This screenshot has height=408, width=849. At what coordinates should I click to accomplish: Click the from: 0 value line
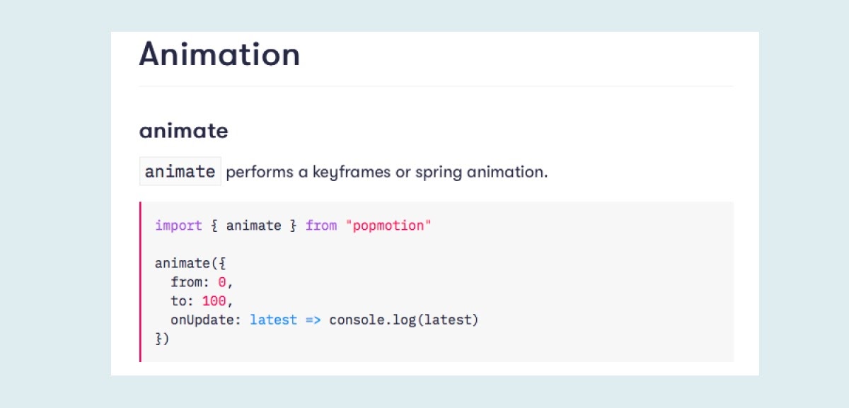tap(202, 282)
